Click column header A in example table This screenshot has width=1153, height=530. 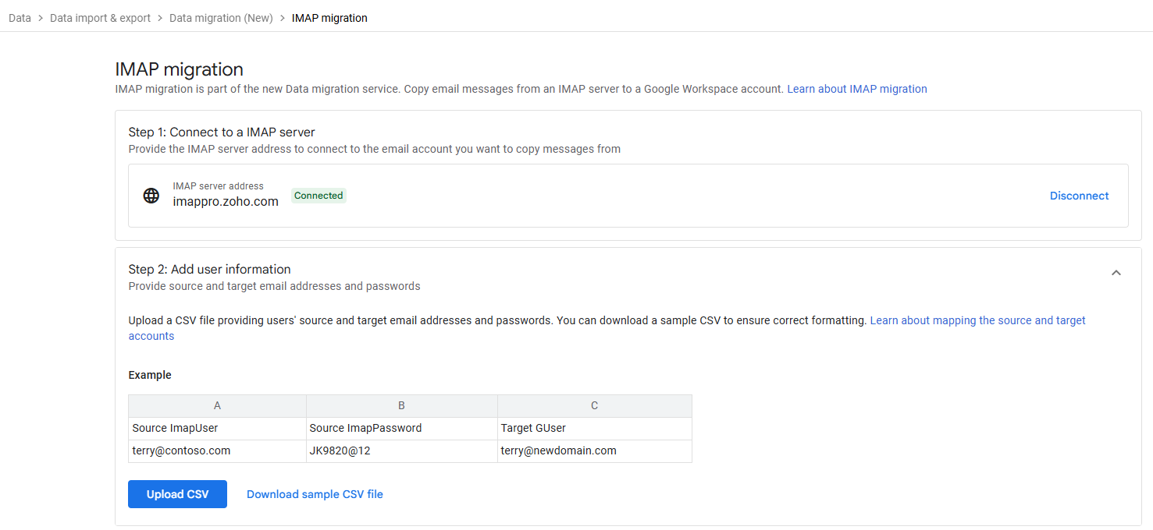click(217, 405)
